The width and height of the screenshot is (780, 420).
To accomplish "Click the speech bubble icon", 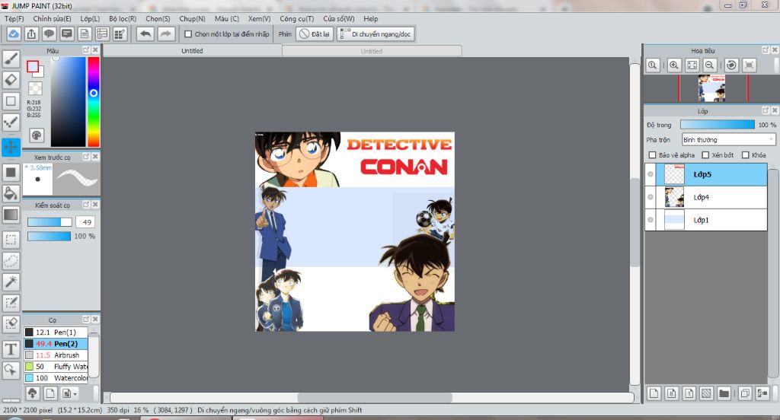I will [49, 33].
